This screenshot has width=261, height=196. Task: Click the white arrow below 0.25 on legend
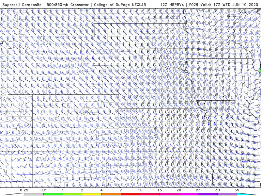tap(14, 194)
